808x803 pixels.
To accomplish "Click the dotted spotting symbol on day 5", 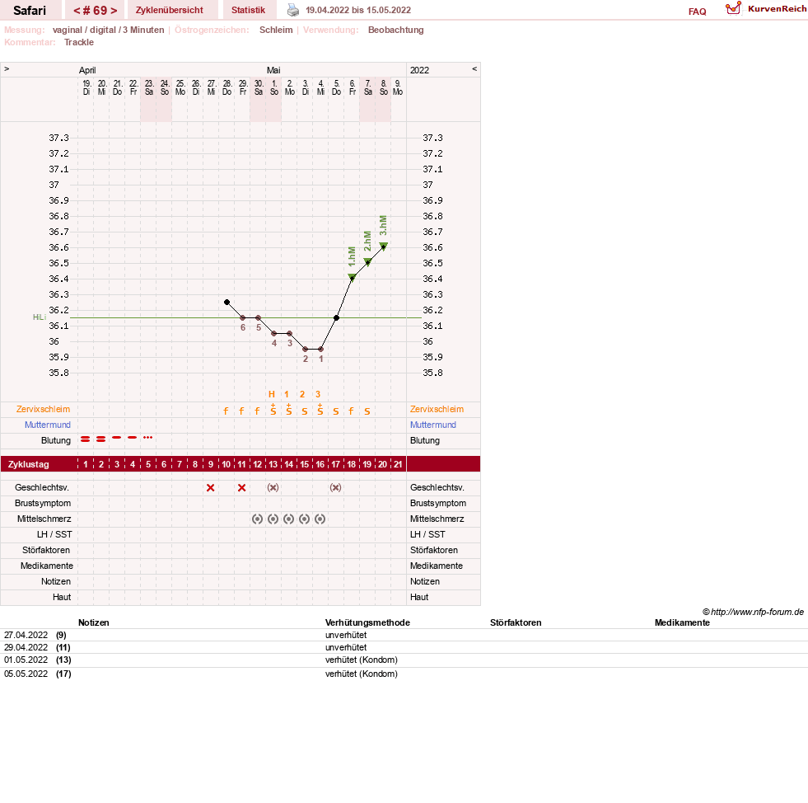I will coord(148,437).
